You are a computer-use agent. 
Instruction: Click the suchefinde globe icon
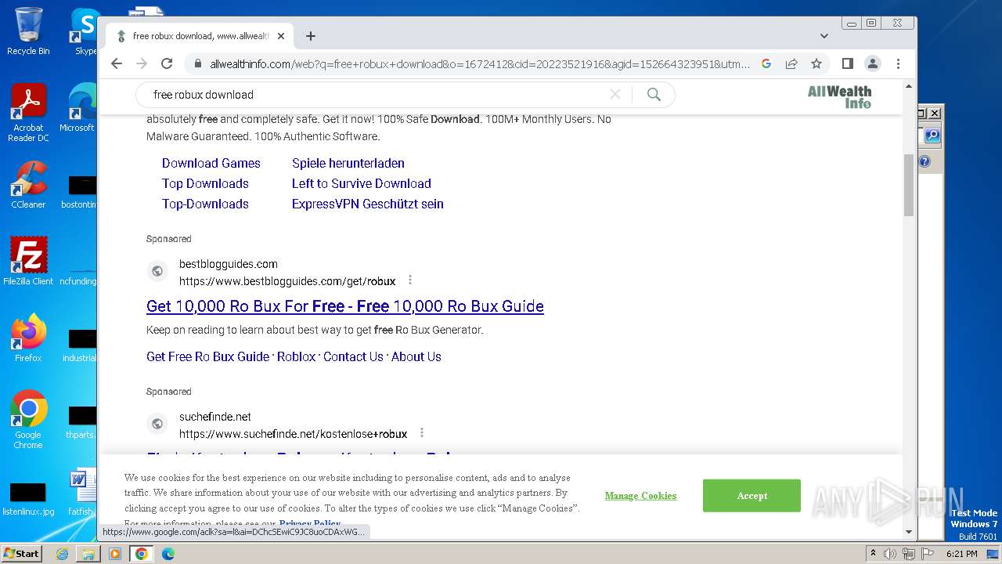click(157, 424)
